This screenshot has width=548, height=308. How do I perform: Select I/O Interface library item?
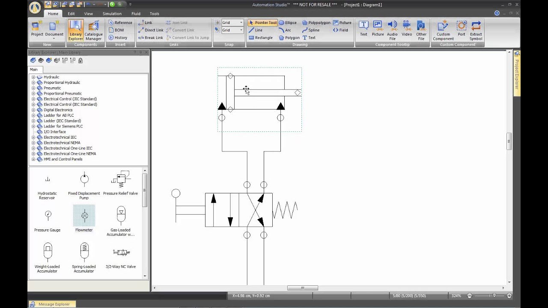(x=55, y=132)
